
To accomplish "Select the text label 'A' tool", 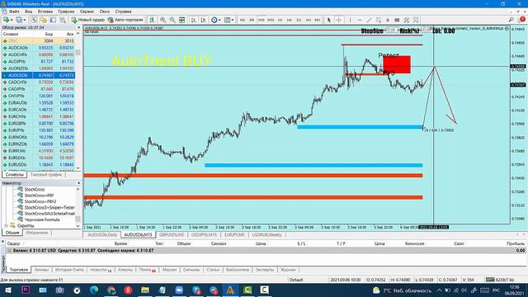I will (x=388, y=20).
